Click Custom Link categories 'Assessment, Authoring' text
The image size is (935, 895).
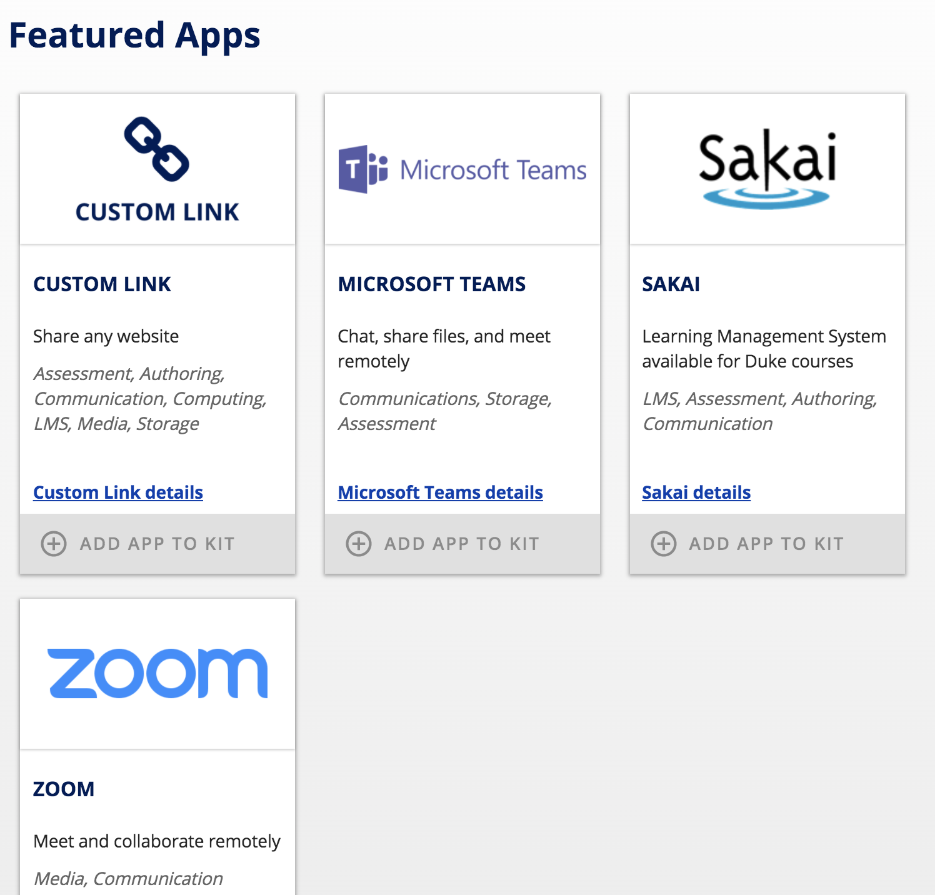(150, 399)
